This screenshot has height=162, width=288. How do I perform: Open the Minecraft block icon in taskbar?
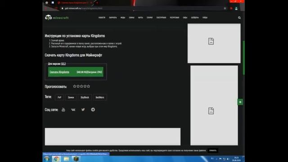76,159
